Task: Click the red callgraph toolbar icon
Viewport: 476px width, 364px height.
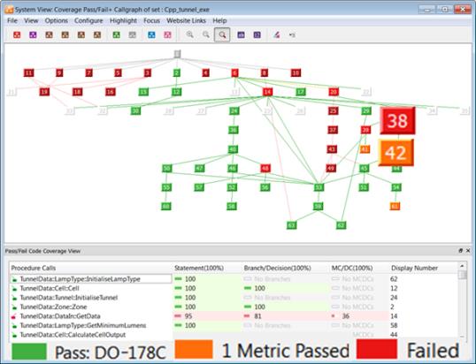Action: point(17,34)
